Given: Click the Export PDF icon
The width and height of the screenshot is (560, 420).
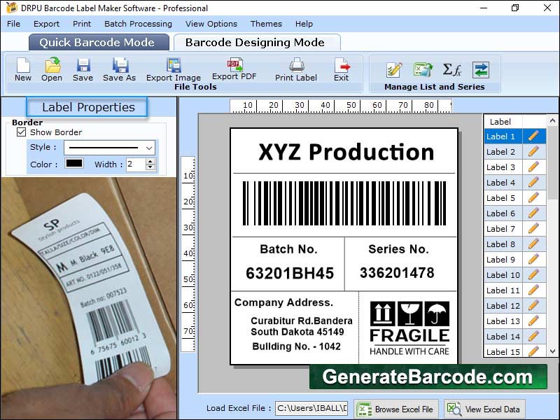Looking at the screenshot, I should (234, 66).
